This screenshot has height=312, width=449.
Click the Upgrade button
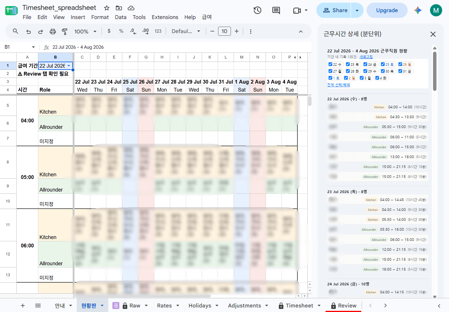[387, 10]
